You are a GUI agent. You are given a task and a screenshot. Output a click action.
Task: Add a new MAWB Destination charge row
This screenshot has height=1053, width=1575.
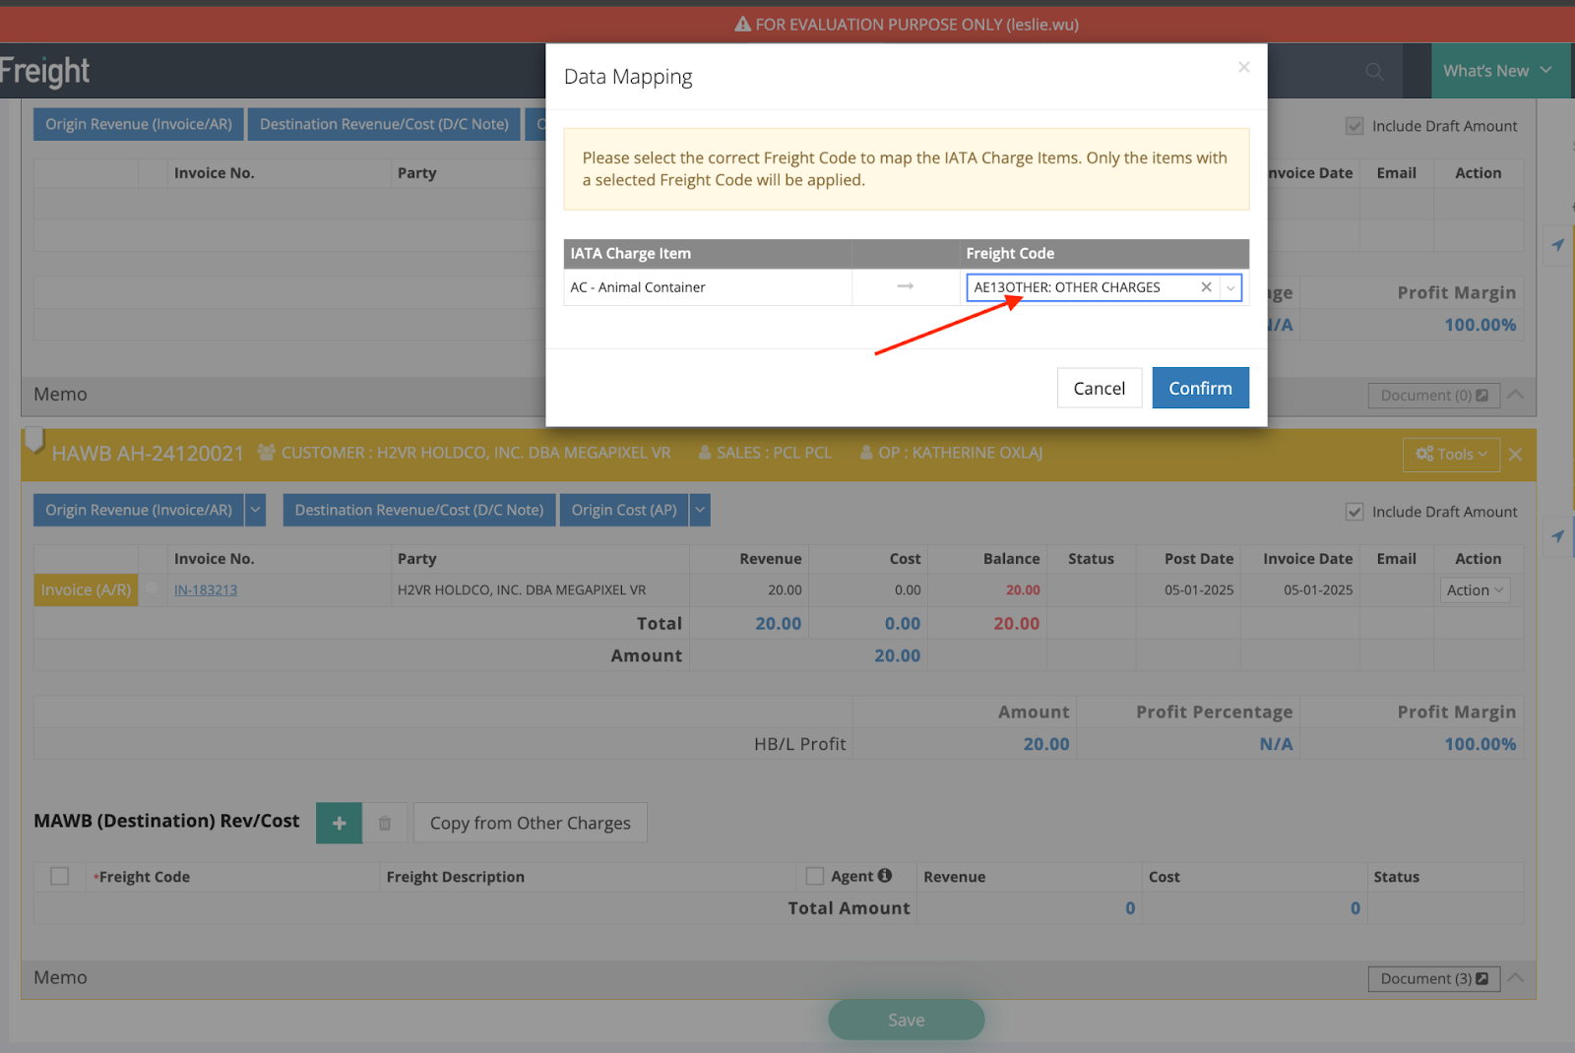click(x=339, y=824)
